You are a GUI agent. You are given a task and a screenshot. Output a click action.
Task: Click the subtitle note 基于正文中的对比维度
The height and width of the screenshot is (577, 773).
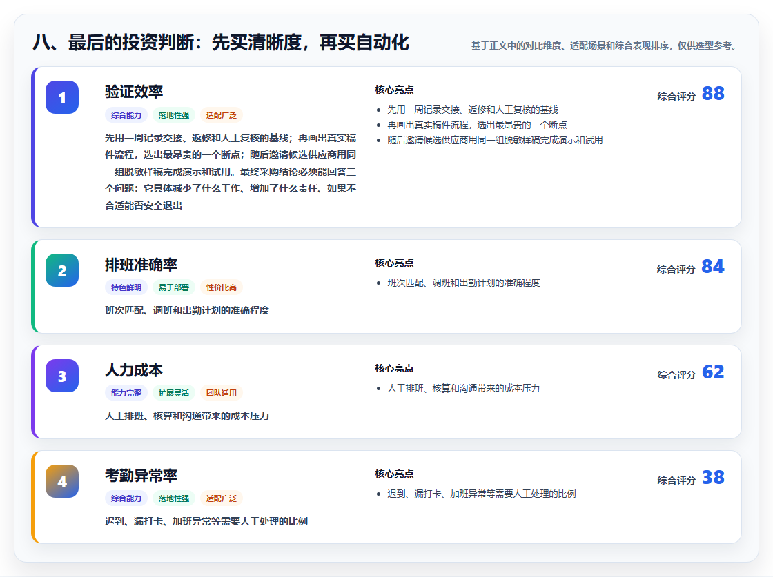(605, 45)
